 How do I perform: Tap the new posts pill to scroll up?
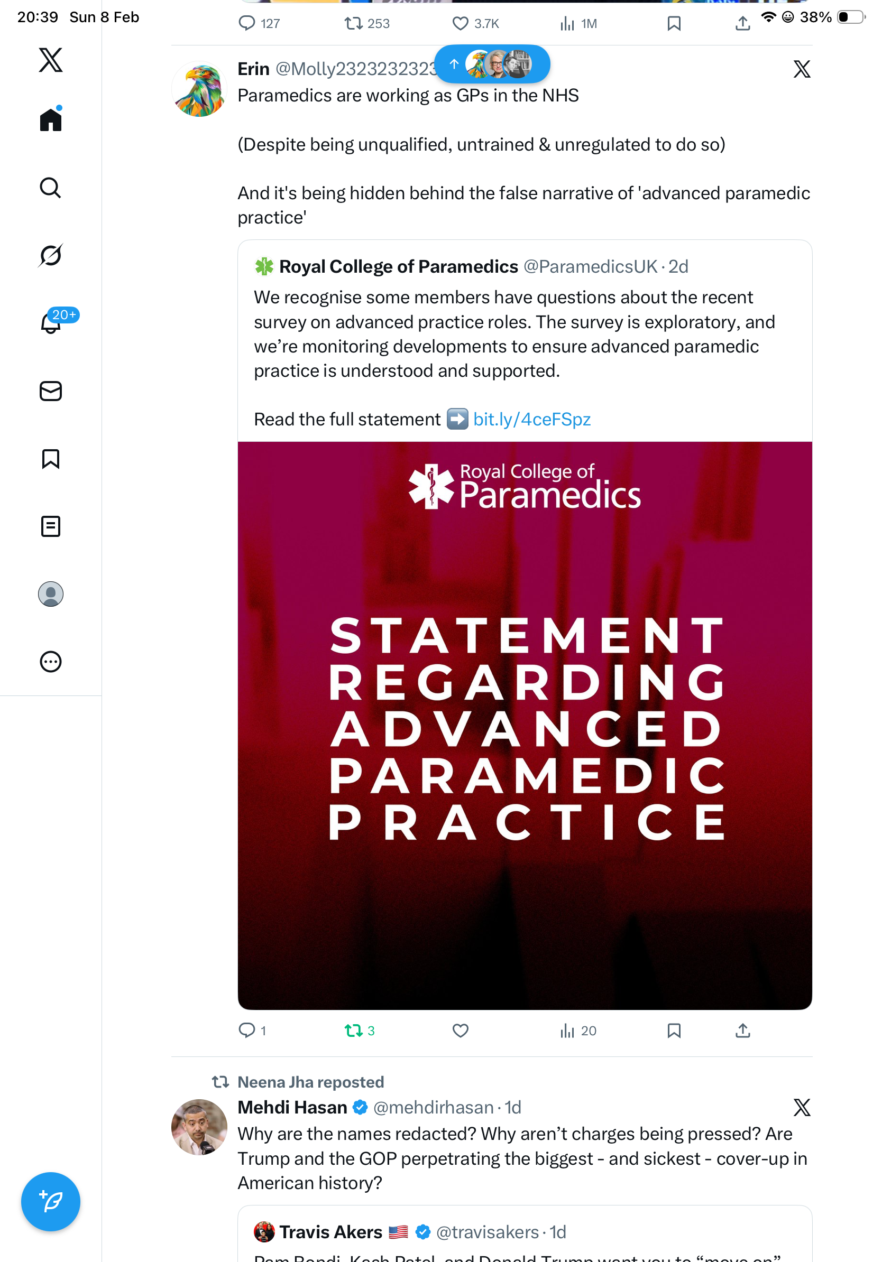[x=492, y=64]
